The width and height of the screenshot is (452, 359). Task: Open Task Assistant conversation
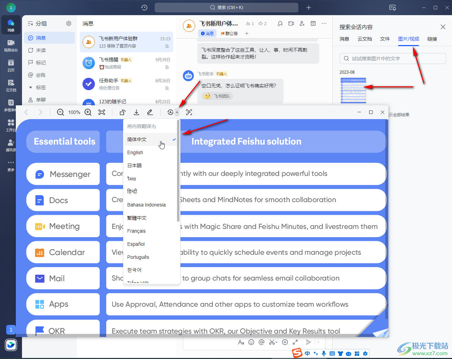click(x=126, y=84)
